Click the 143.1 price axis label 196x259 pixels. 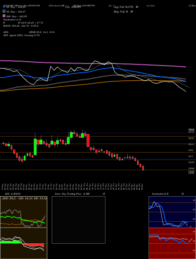[191, 156]
